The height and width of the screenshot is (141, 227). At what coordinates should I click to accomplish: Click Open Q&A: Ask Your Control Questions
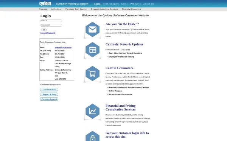tap(125, 53)
